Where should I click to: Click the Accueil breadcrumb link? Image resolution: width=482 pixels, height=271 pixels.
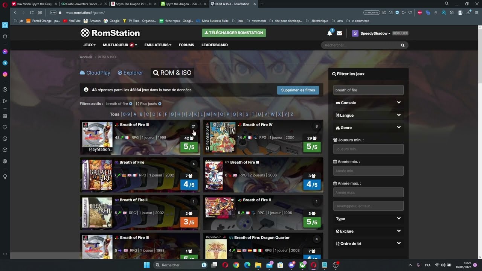[x=86, y=57]
